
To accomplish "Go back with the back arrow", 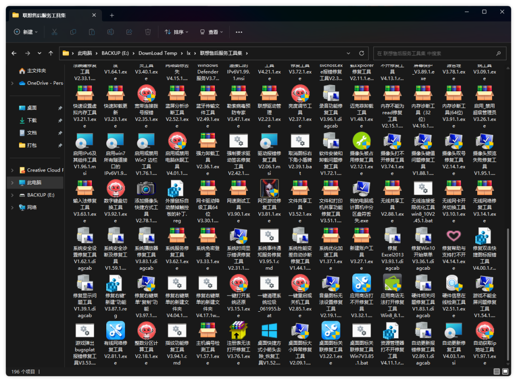I will (14, 54).
